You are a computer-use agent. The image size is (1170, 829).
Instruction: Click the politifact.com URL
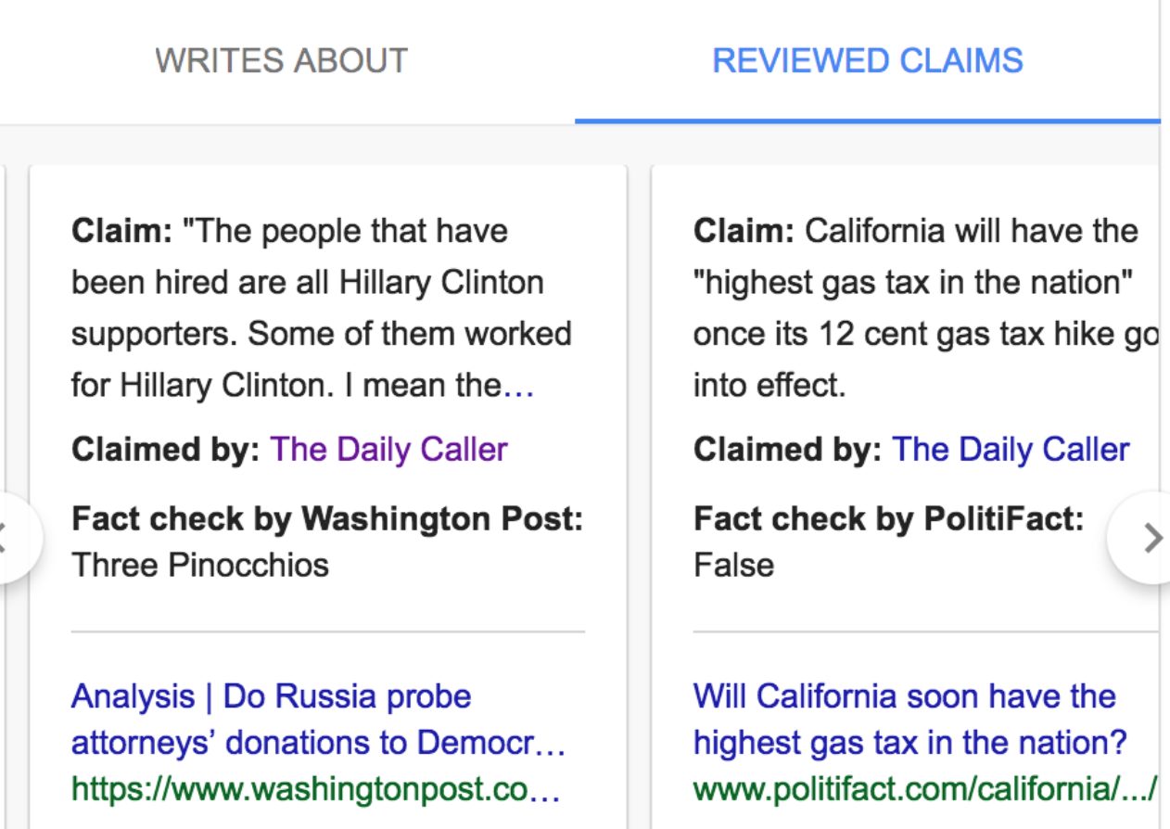(x=923, y=789)
